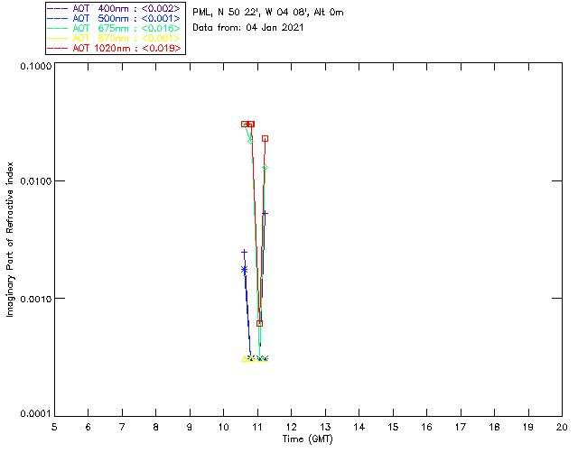Click the AOT 400nm legend entry
This screenshot has height=462, width=578.
point(114,8)
